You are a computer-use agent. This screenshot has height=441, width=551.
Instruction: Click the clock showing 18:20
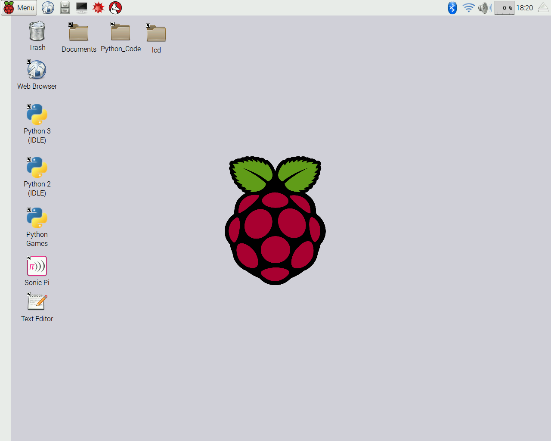coord(524,8)
